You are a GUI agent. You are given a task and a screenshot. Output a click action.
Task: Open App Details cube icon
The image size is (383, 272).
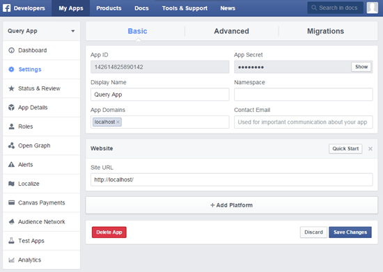11,107
